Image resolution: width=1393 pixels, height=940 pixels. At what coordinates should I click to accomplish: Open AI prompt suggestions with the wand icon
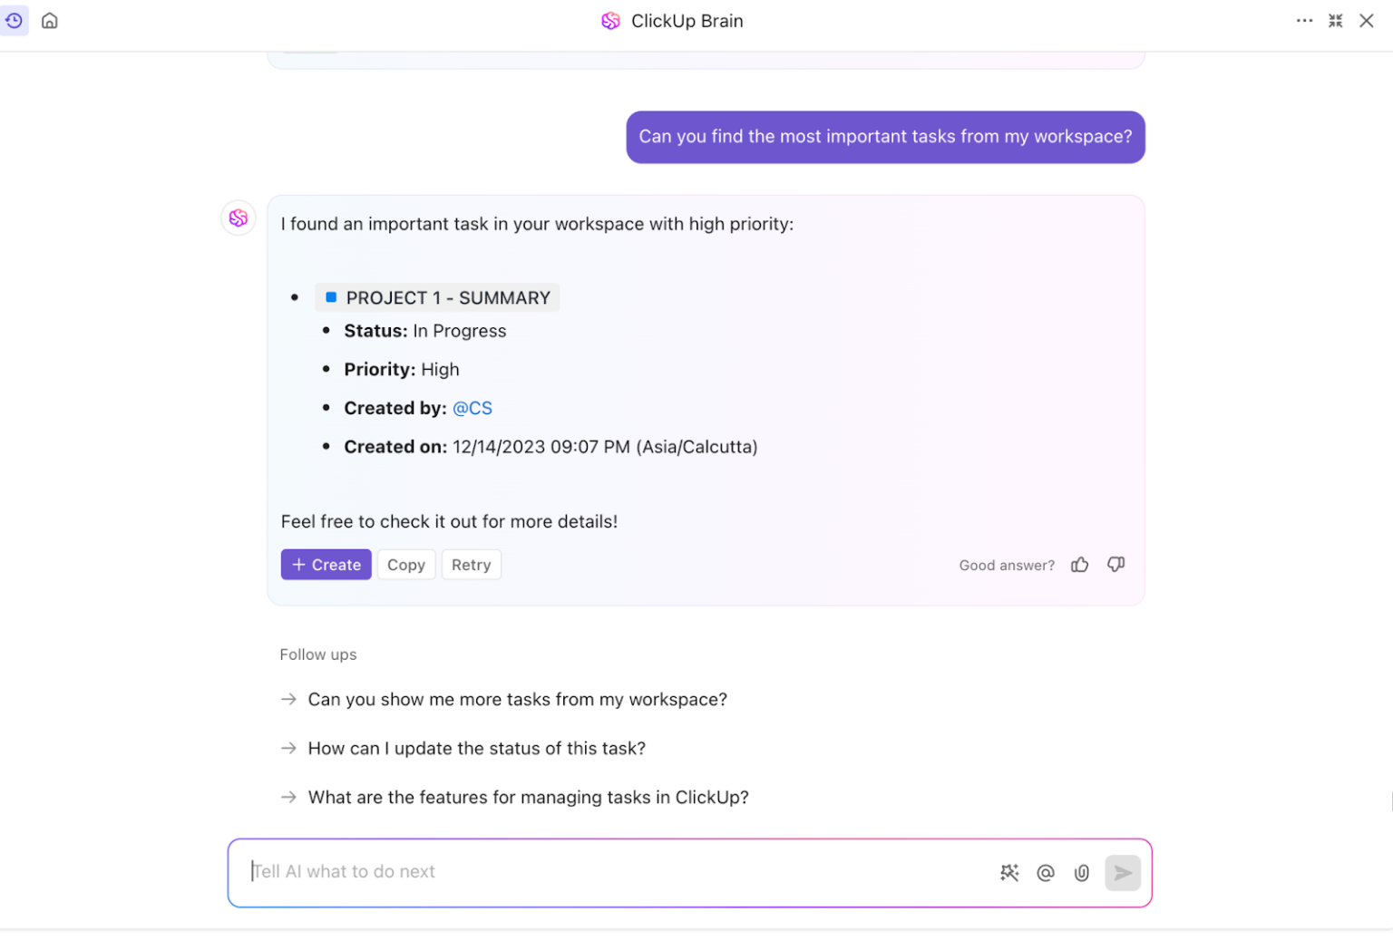point(1009,872)
